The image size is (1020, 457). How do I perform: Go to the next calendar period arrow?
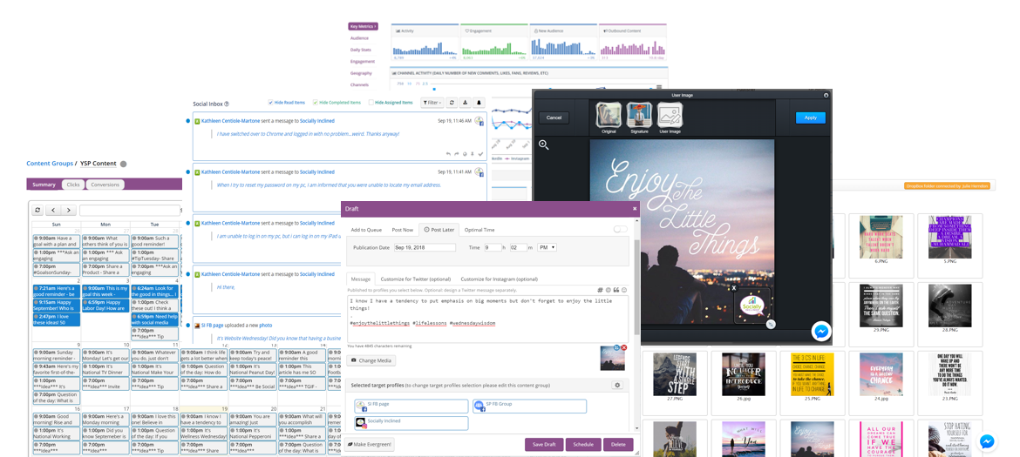point(67,210)
